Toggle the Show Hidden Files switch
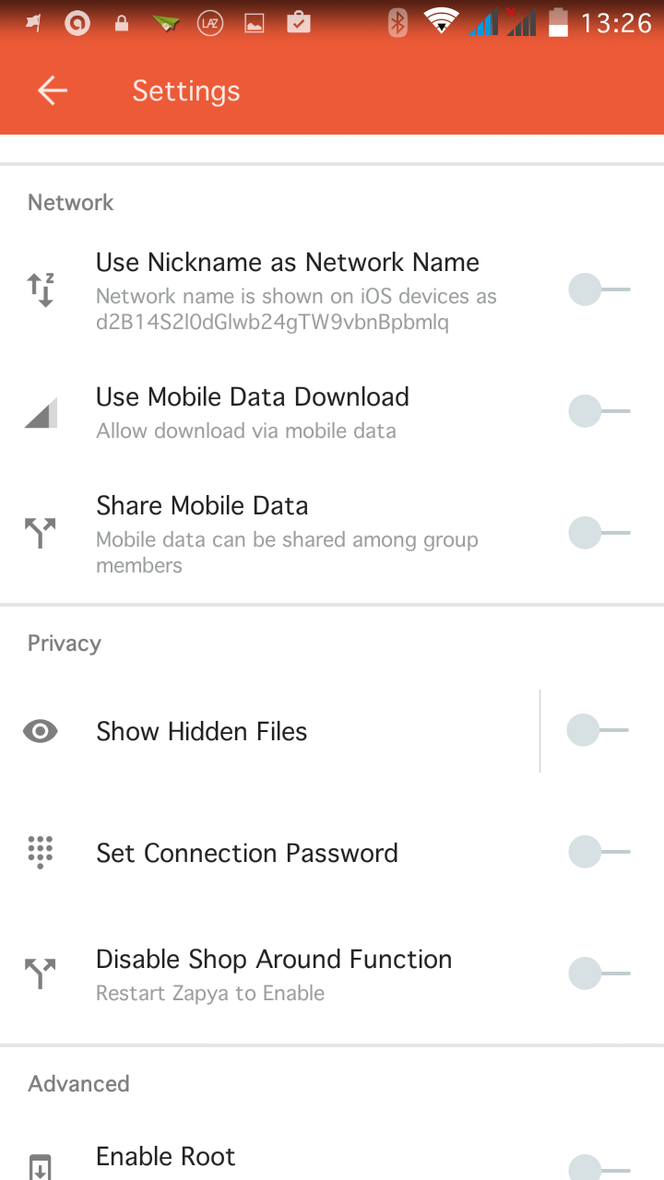664x1180 pixels. point(599,731)
